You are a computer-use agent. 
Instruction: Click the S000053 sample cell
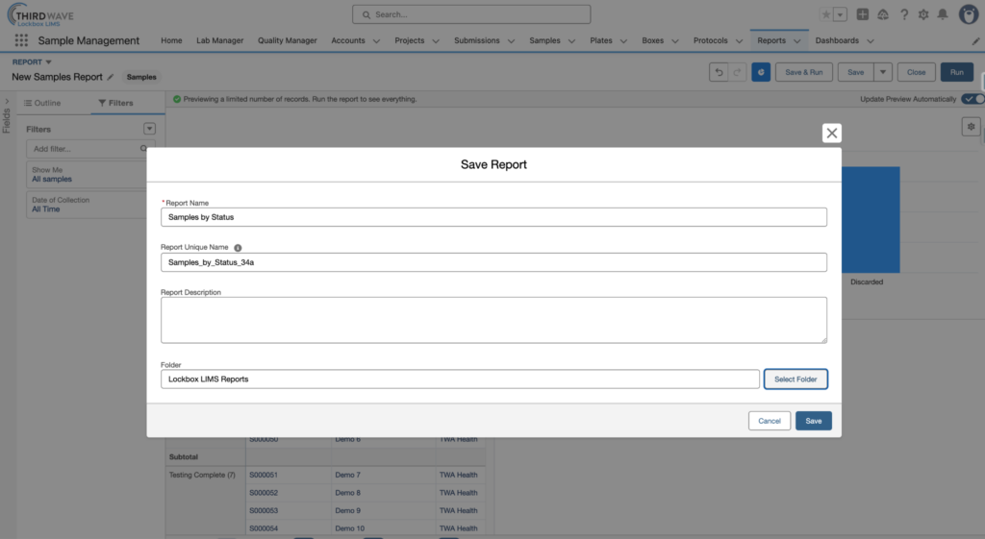[289, 511]
